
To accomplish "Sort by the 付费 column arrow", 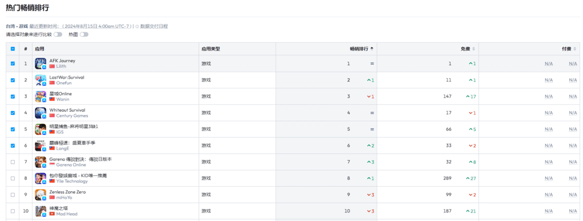I will (x=575, y=49).
